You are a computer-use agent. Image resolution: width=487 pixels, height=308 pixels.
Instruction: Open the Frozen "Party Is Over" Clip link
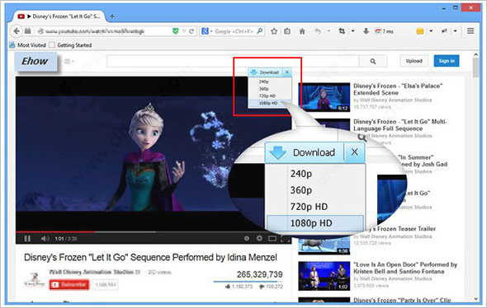(x=402, y=300)
